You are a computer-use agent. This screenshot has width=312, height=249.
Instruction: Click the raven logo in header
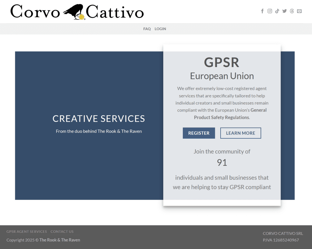pos(74,12)
